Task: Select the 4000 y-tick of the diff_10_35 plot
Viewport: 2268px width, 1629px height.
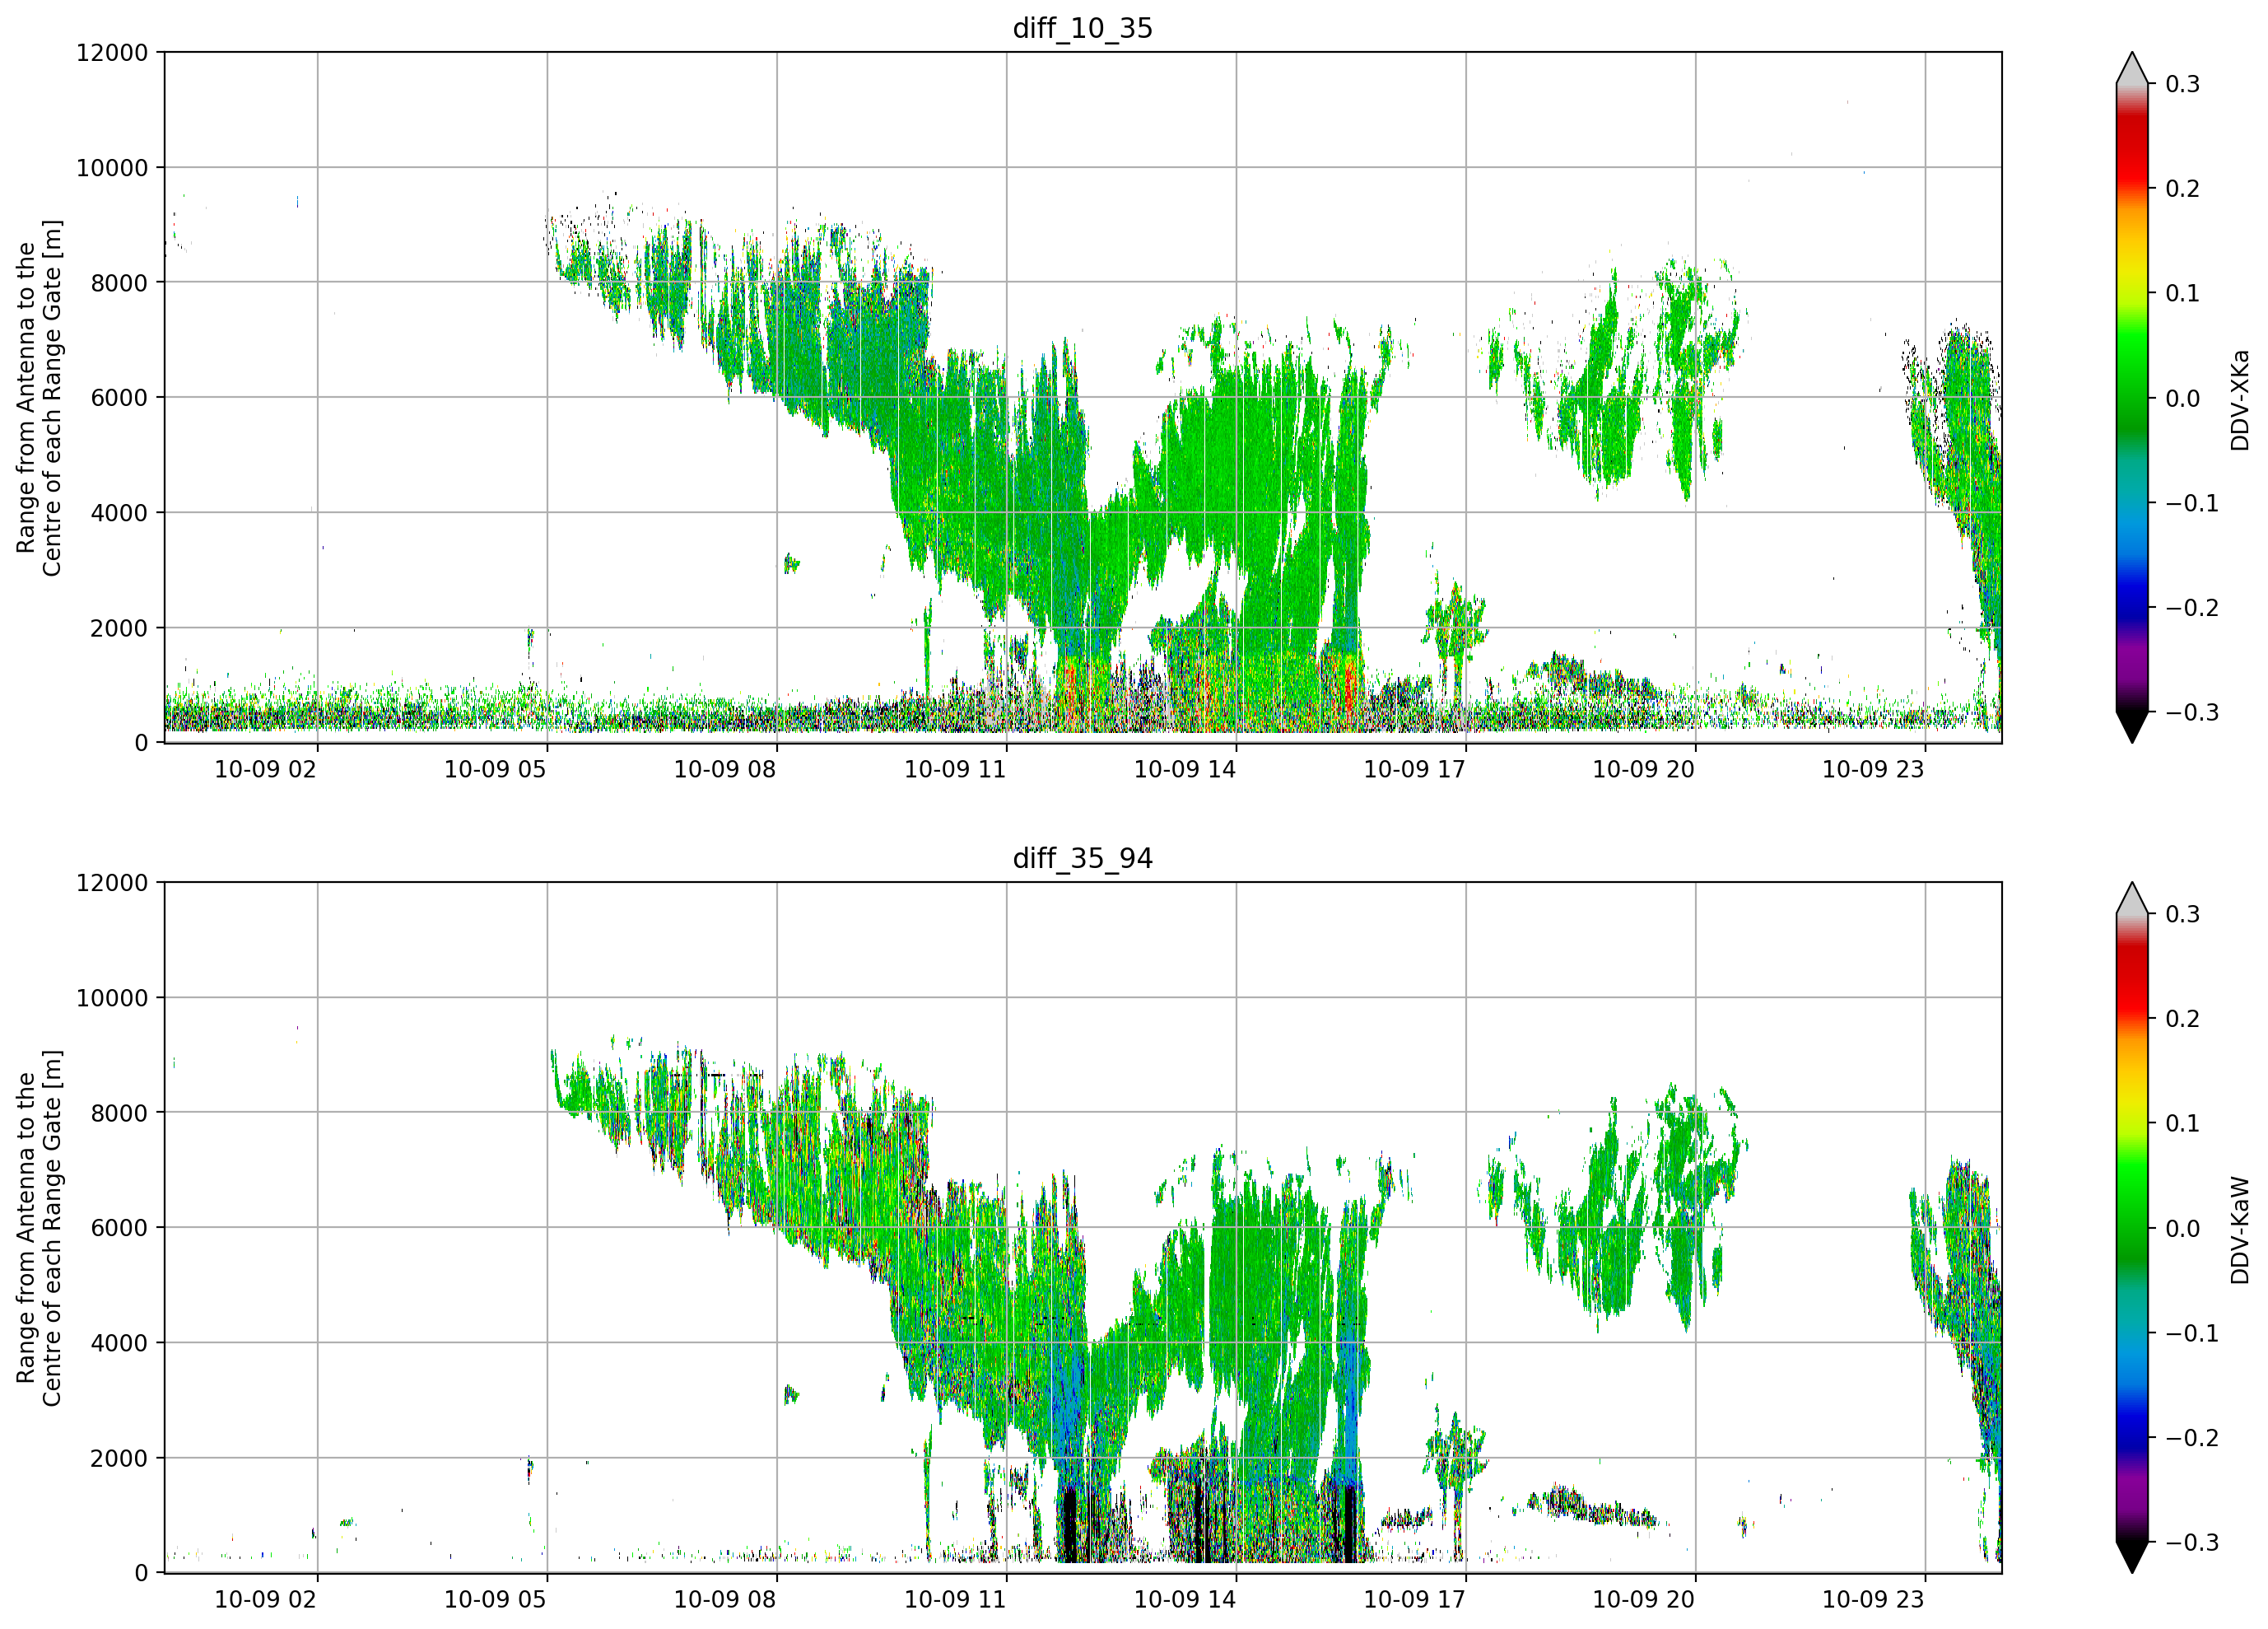Action: coord(119,513)
